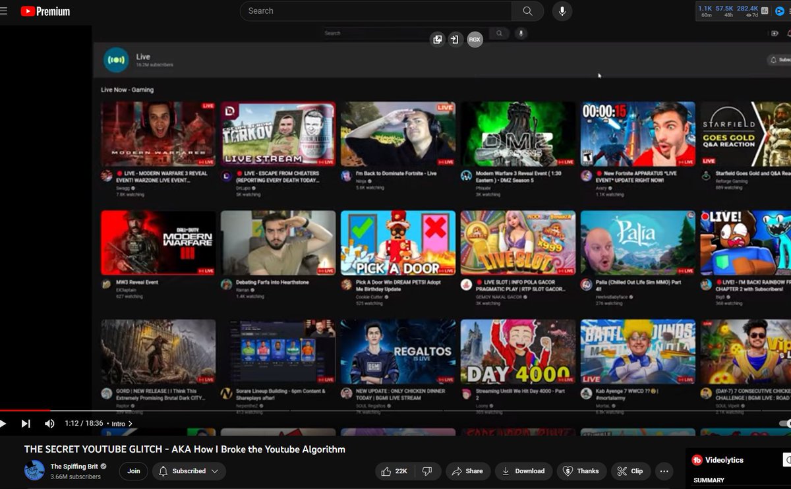Click the 57.5K 48h views stat
The image size is (791, 489).
(726, 11)
